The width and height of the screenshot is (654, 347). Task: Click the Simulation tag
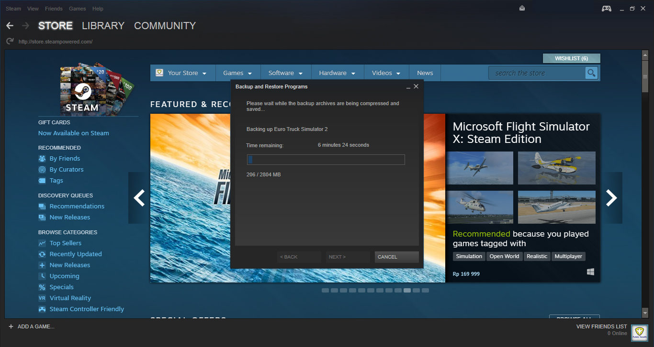[469, 257]
